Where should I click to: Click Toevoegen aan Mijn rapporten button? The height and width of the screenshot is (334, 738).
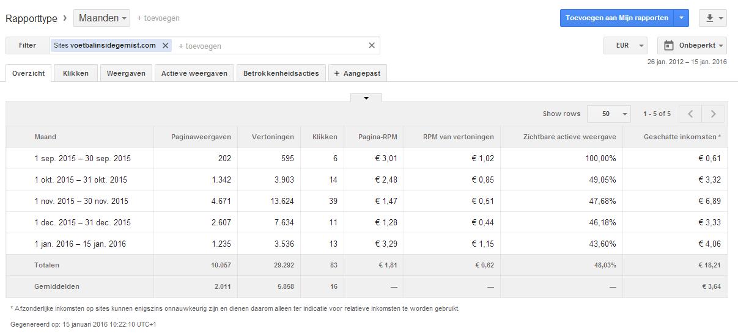[617, 18]
